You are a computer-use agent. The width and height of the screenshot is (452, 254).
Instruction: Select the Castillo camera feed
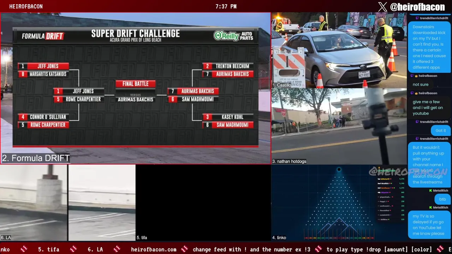(x=339, y=50)
